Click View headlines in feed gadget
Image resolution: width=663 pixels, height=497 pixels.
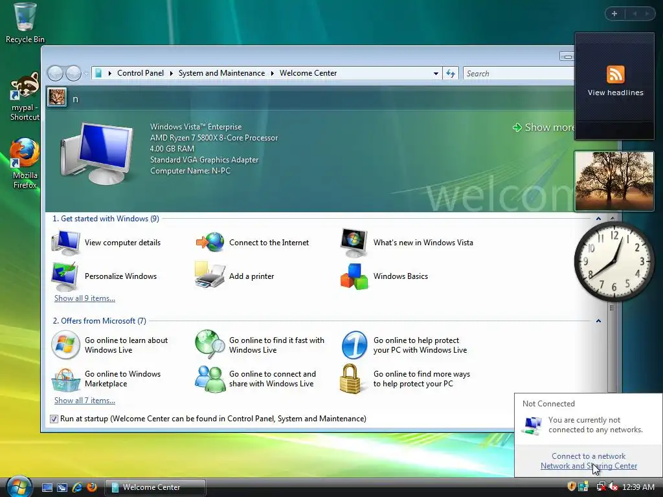pos(615,93)
